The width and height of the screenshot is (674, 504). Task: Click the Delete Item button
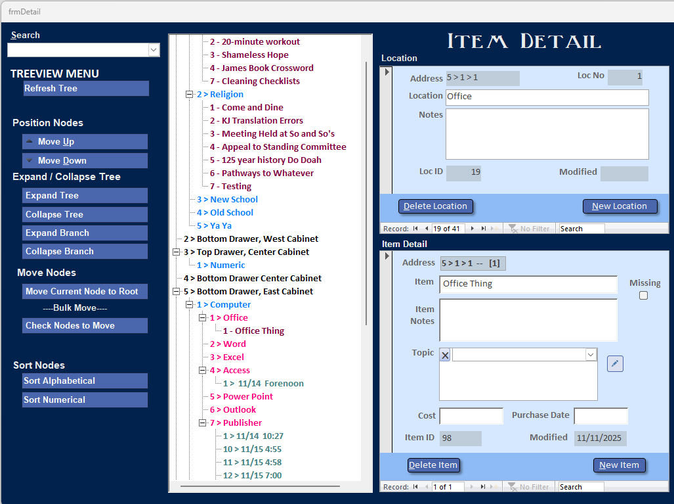pos(433,465)
